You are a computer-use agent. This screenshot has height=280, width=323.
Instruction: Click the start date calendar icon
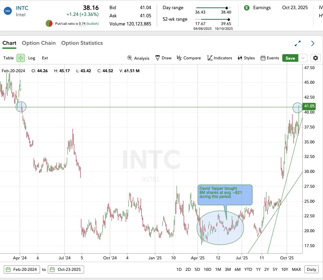8,269
